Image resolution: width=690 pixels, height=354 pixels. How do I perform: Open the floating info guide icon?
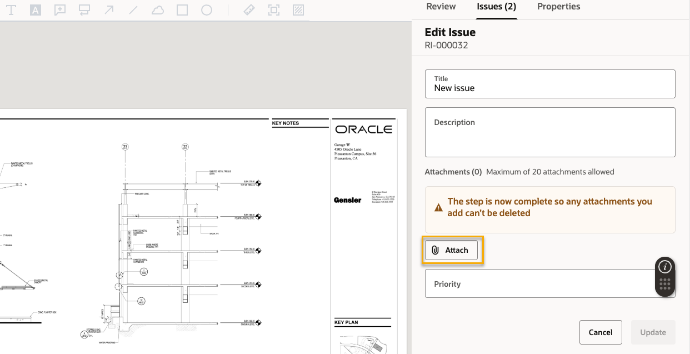tap(665, 267)
